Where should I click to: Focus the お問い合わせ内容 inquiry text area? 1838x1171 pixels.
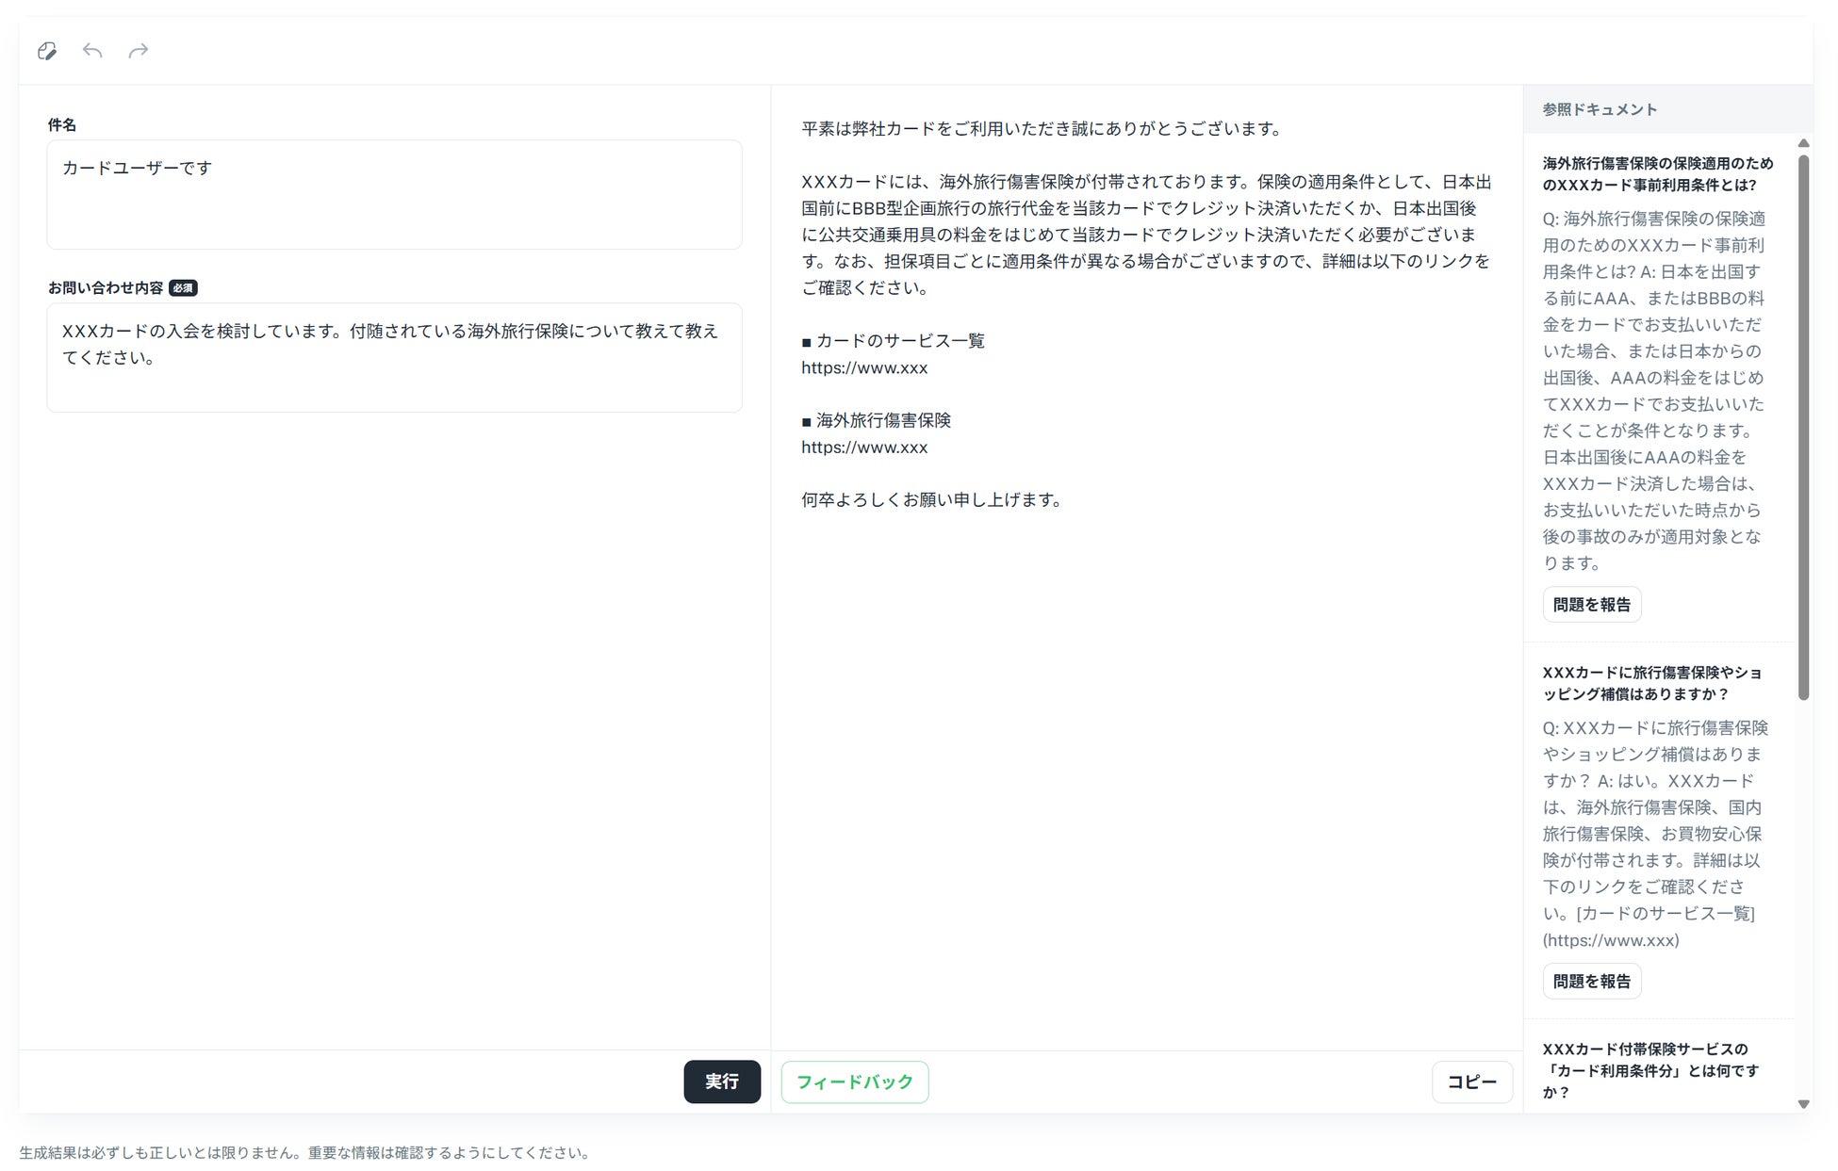[x=394, y=357]
